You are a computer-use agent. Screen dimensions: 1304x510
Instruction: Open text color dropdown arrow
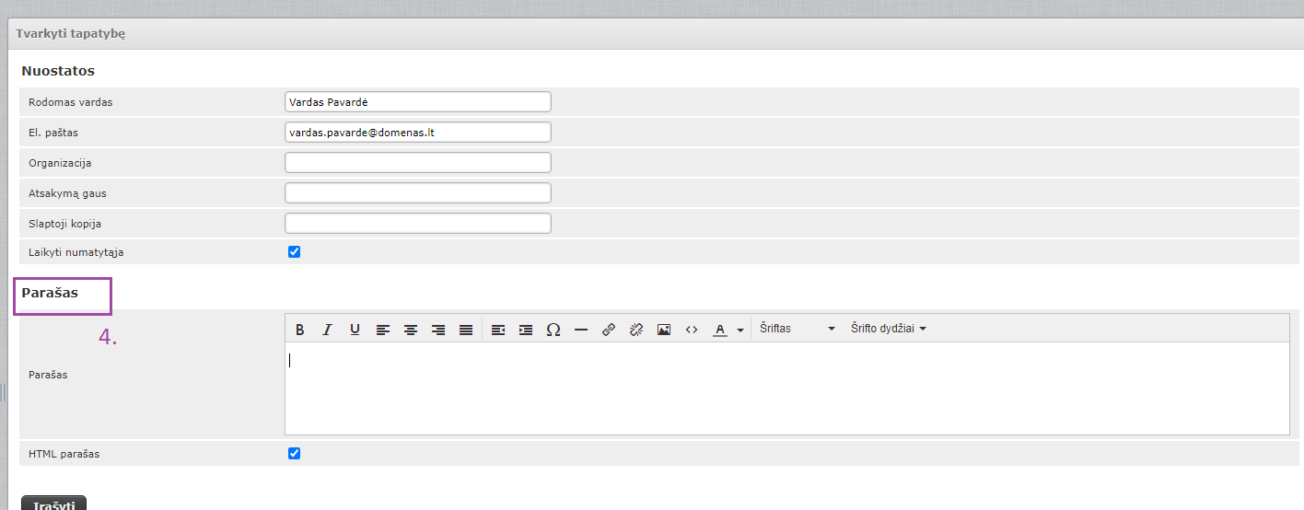[740, 330]
